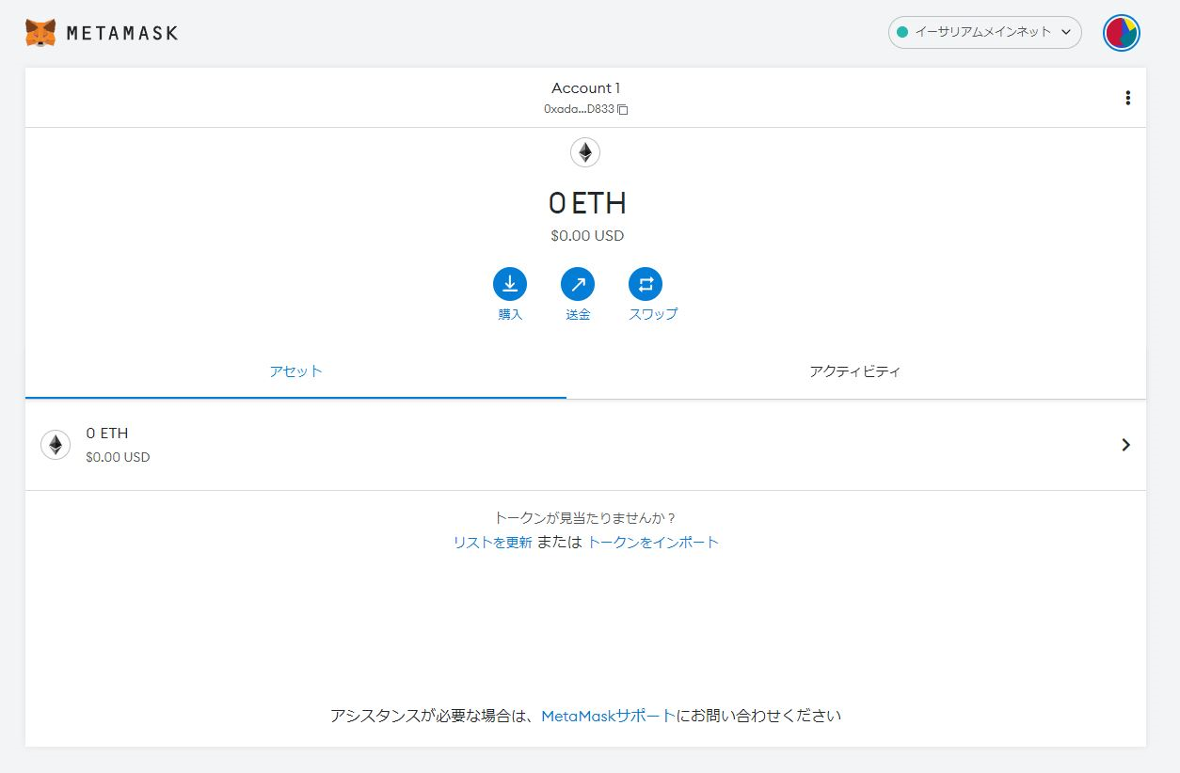The height and width of the screenshot is (773, 1180).
Task: Click the リストを更新 link
Action: (x=492, y=543)
